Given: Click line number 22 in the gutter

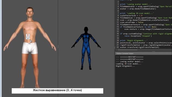Looking at the screenshot, I should coord(118,47).
